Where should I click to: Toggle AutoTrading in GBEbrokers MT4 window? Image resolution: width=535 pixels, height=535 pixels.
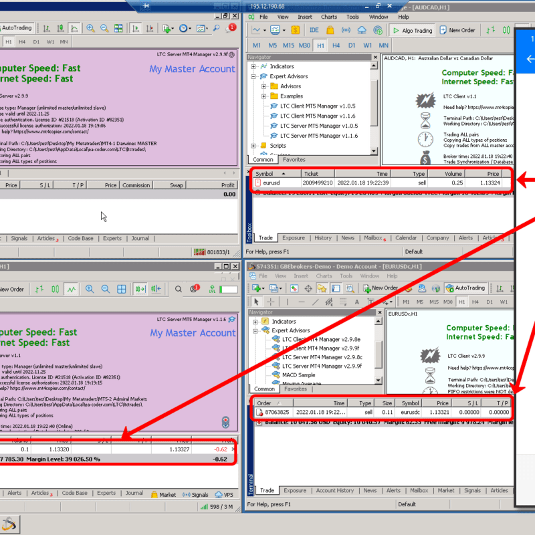465,288
